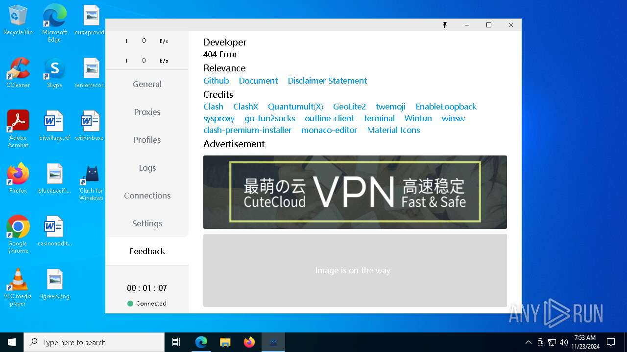Open CCleaner desktop shortcut
The image size is (627, 352).
point(18,73)
